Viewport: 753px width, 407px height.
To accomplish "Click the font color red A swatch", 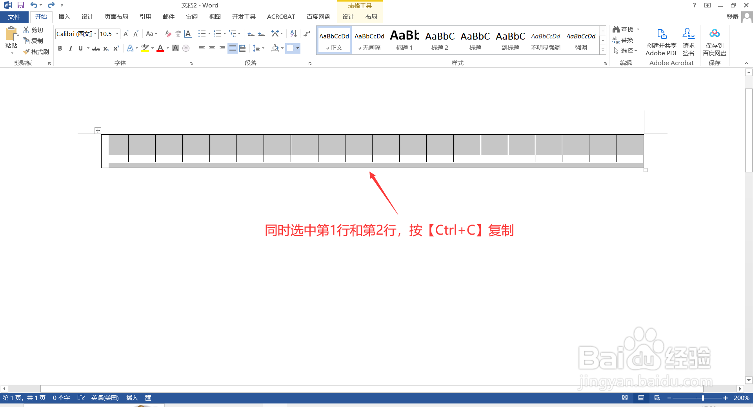I will [x=160, y=48].
